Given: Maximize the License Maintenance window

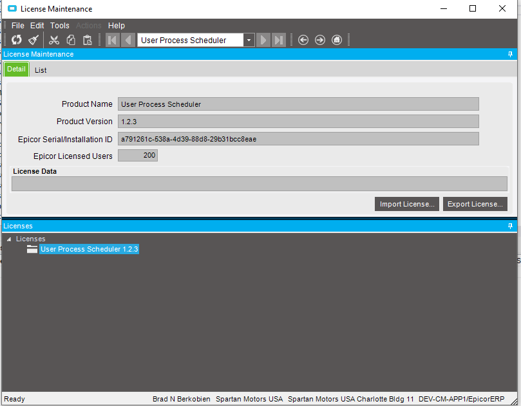Looking at the screenshot, I should pos(473,8).
